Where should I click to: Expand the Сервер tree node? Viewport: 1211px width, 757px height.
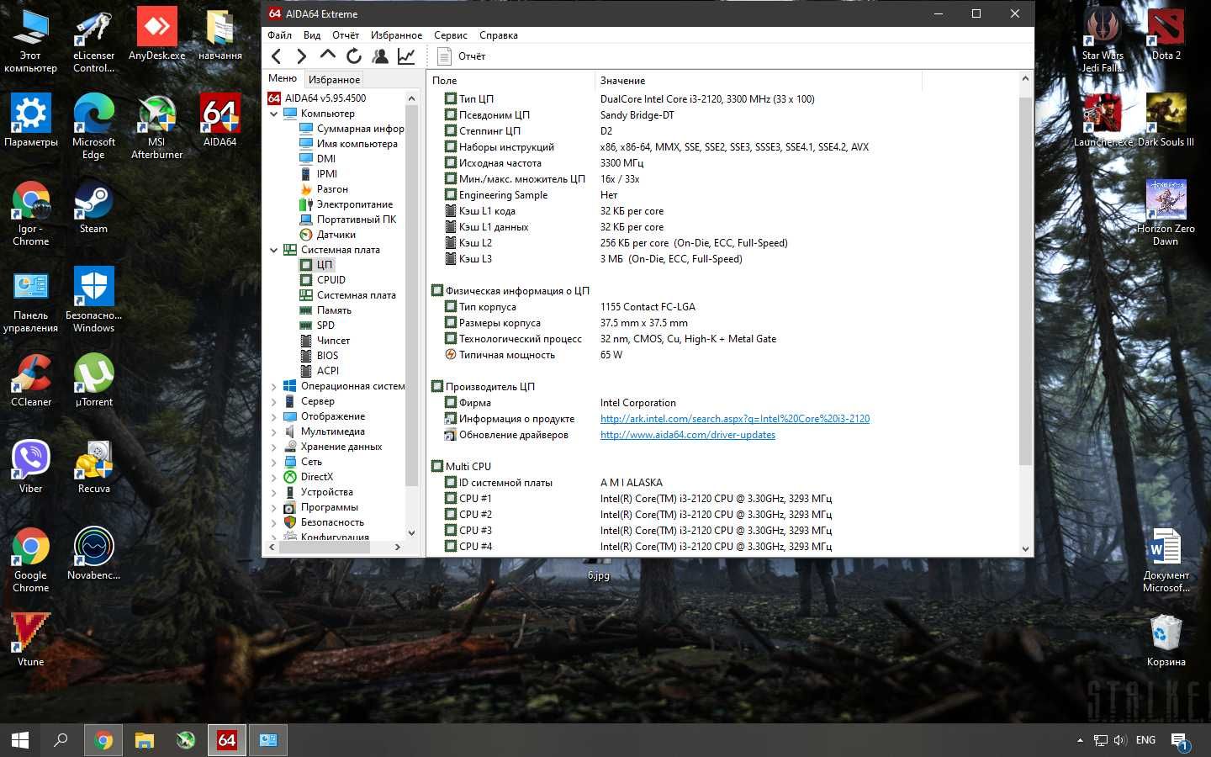[273, 402]
